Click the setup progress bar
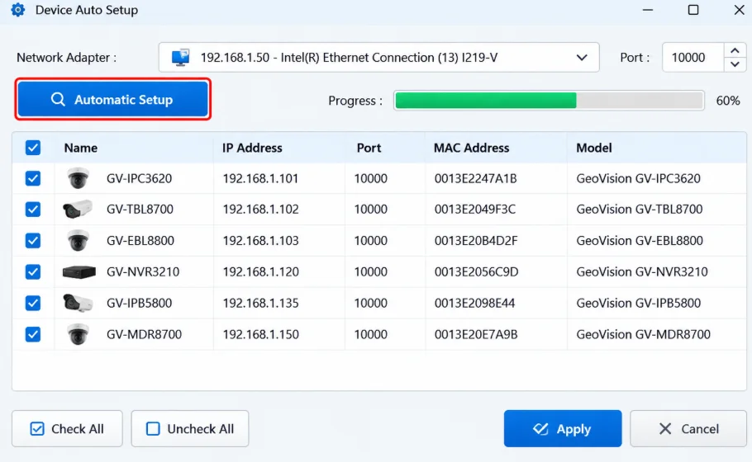The image size is (752, 462). coord(550,101)
